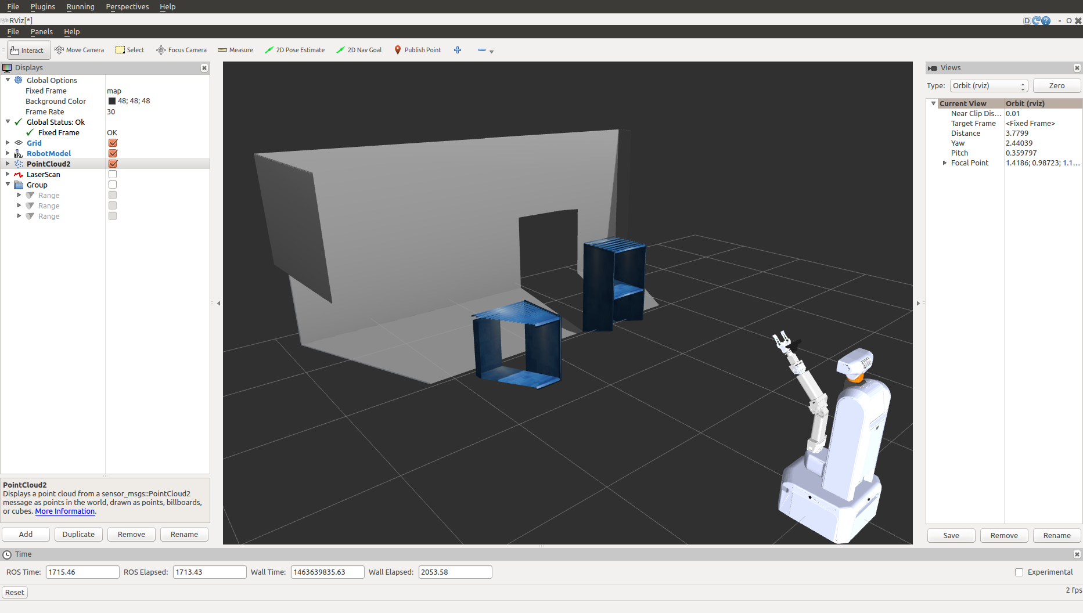
Task: Open the Panels menu
Action: point(41,32)
